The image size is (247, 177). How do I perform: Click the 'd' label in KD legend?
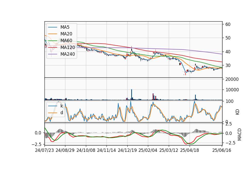[x=61, y=113]
